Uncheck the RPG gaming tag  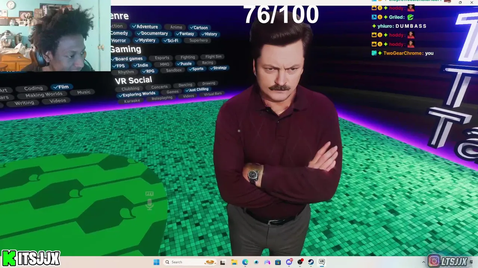pyautogui.click(x=148, y=71)
